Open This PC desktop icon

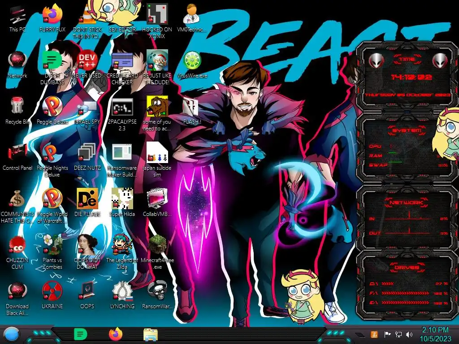click(17, 18)
